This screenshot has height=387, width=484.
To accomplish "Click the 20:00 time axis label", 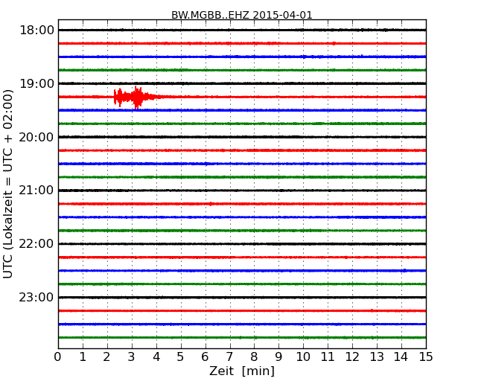I will (x=36, y=137).
